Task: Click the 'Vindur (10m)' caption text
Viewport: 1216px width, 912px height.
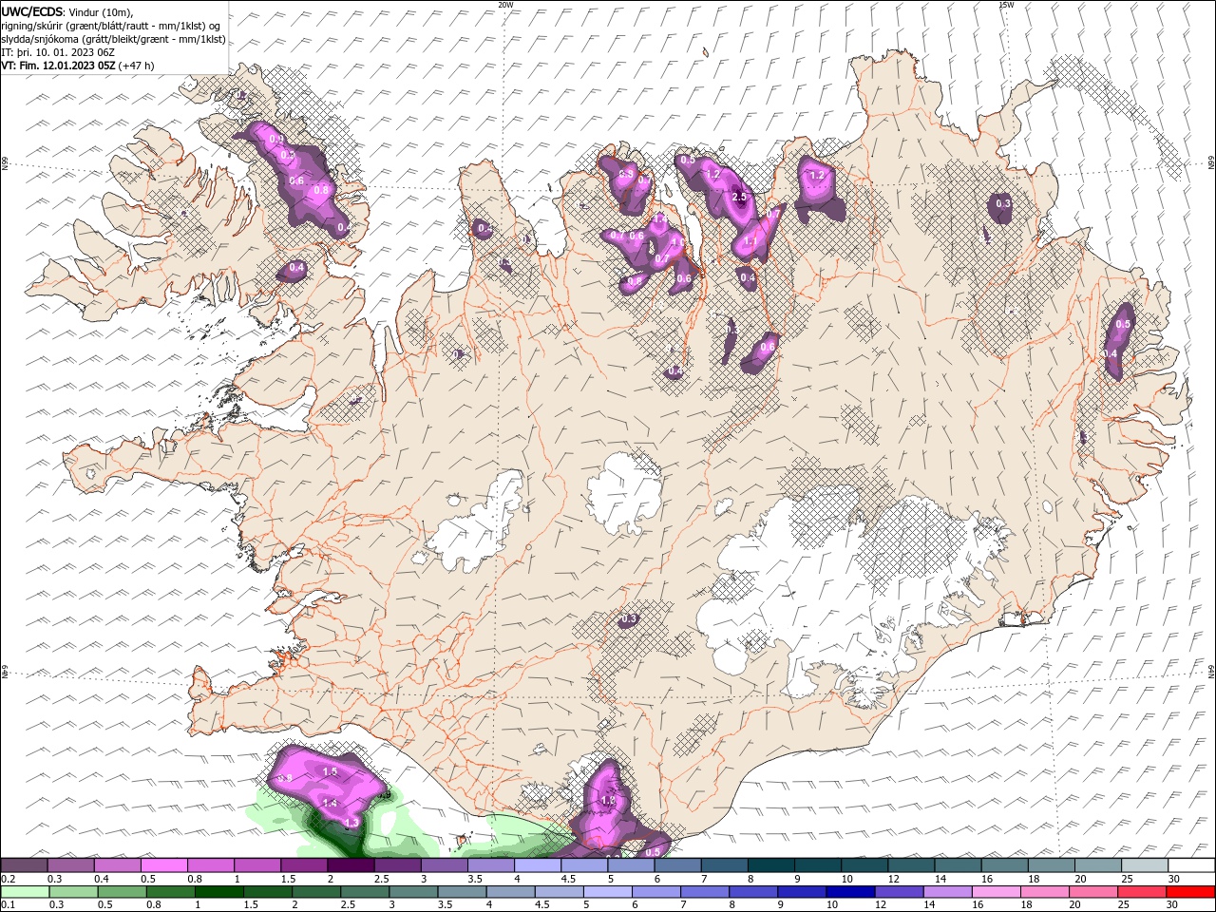Action: pyautogui.click(x=100, y=12)
